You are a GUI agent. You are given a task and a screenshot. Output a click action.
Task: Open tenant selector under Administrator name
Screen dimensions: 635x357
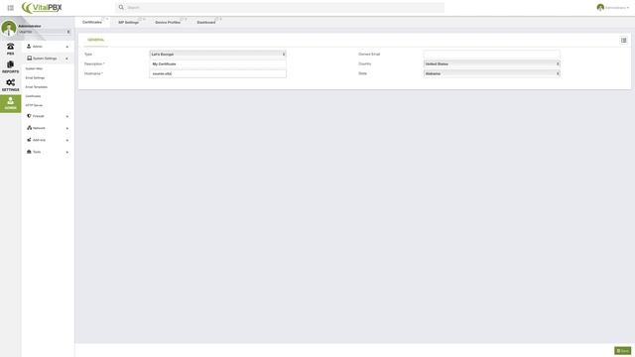pyautogui.click(x=45, y=32)
